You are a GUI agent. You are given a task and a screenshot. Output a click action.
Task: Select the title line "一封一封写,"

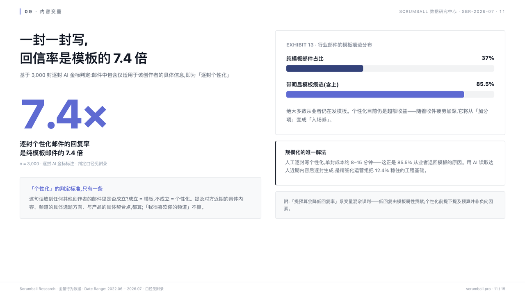coord(54,40)
